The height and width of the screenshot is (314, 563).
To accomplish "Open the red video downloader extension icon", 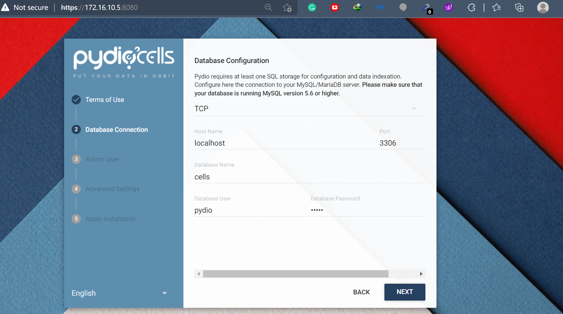I will click(x=335, y=7).
